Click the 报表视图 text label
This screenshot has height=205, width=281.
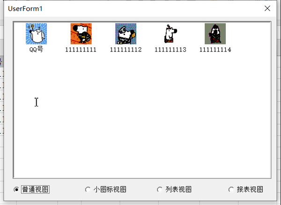(x=250, y=190)
